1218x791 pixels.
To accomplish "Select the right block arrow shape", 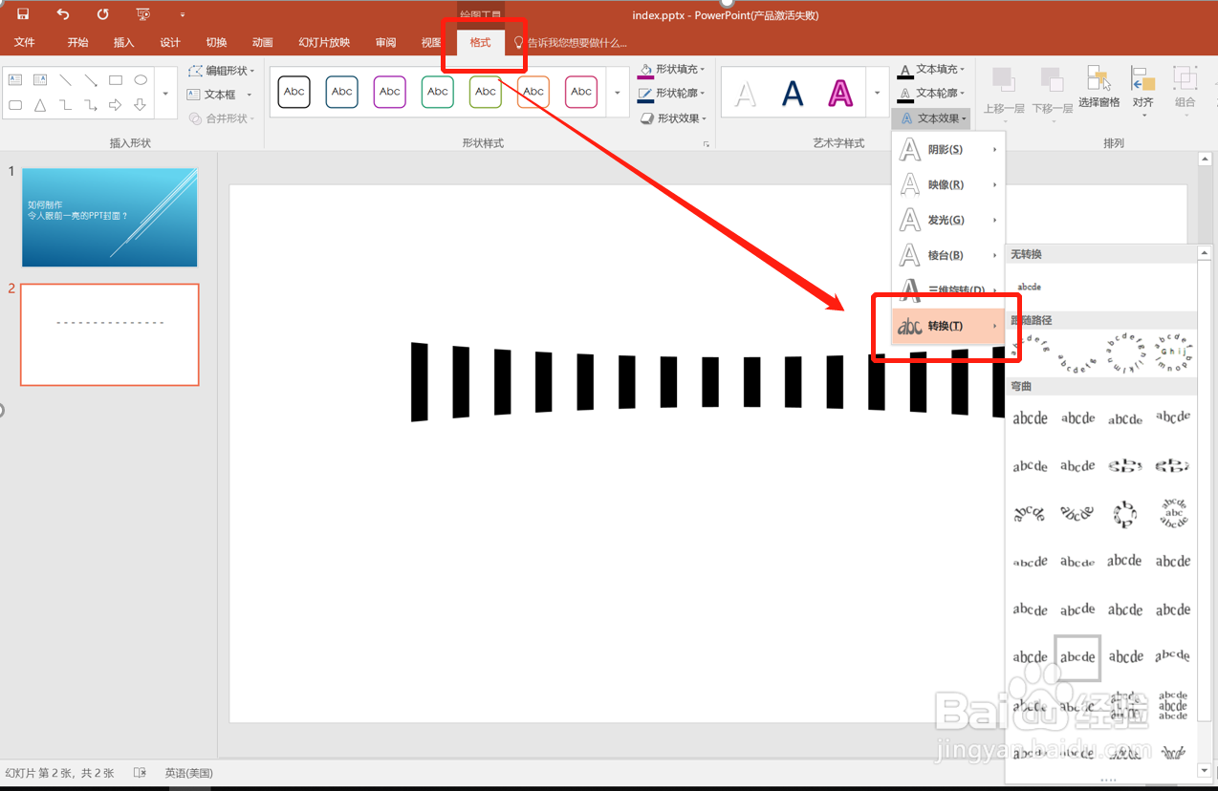I will [x=116, y=105].
